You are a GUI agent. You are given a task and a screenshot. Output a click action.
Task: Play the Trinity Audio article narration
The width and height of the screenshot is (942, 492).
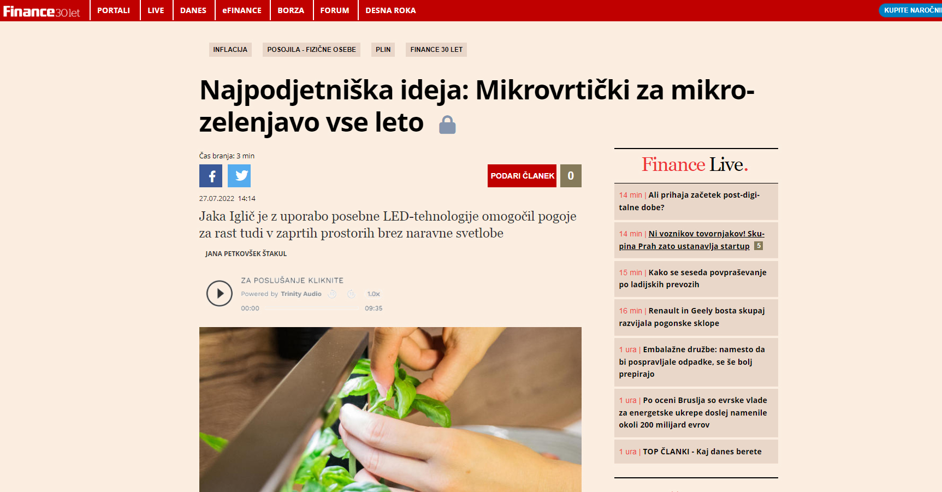point(220,293)
